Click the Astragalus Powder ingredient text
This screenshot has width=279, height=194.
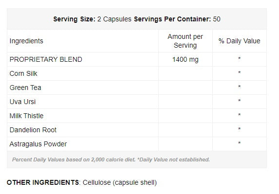point(38,144)
